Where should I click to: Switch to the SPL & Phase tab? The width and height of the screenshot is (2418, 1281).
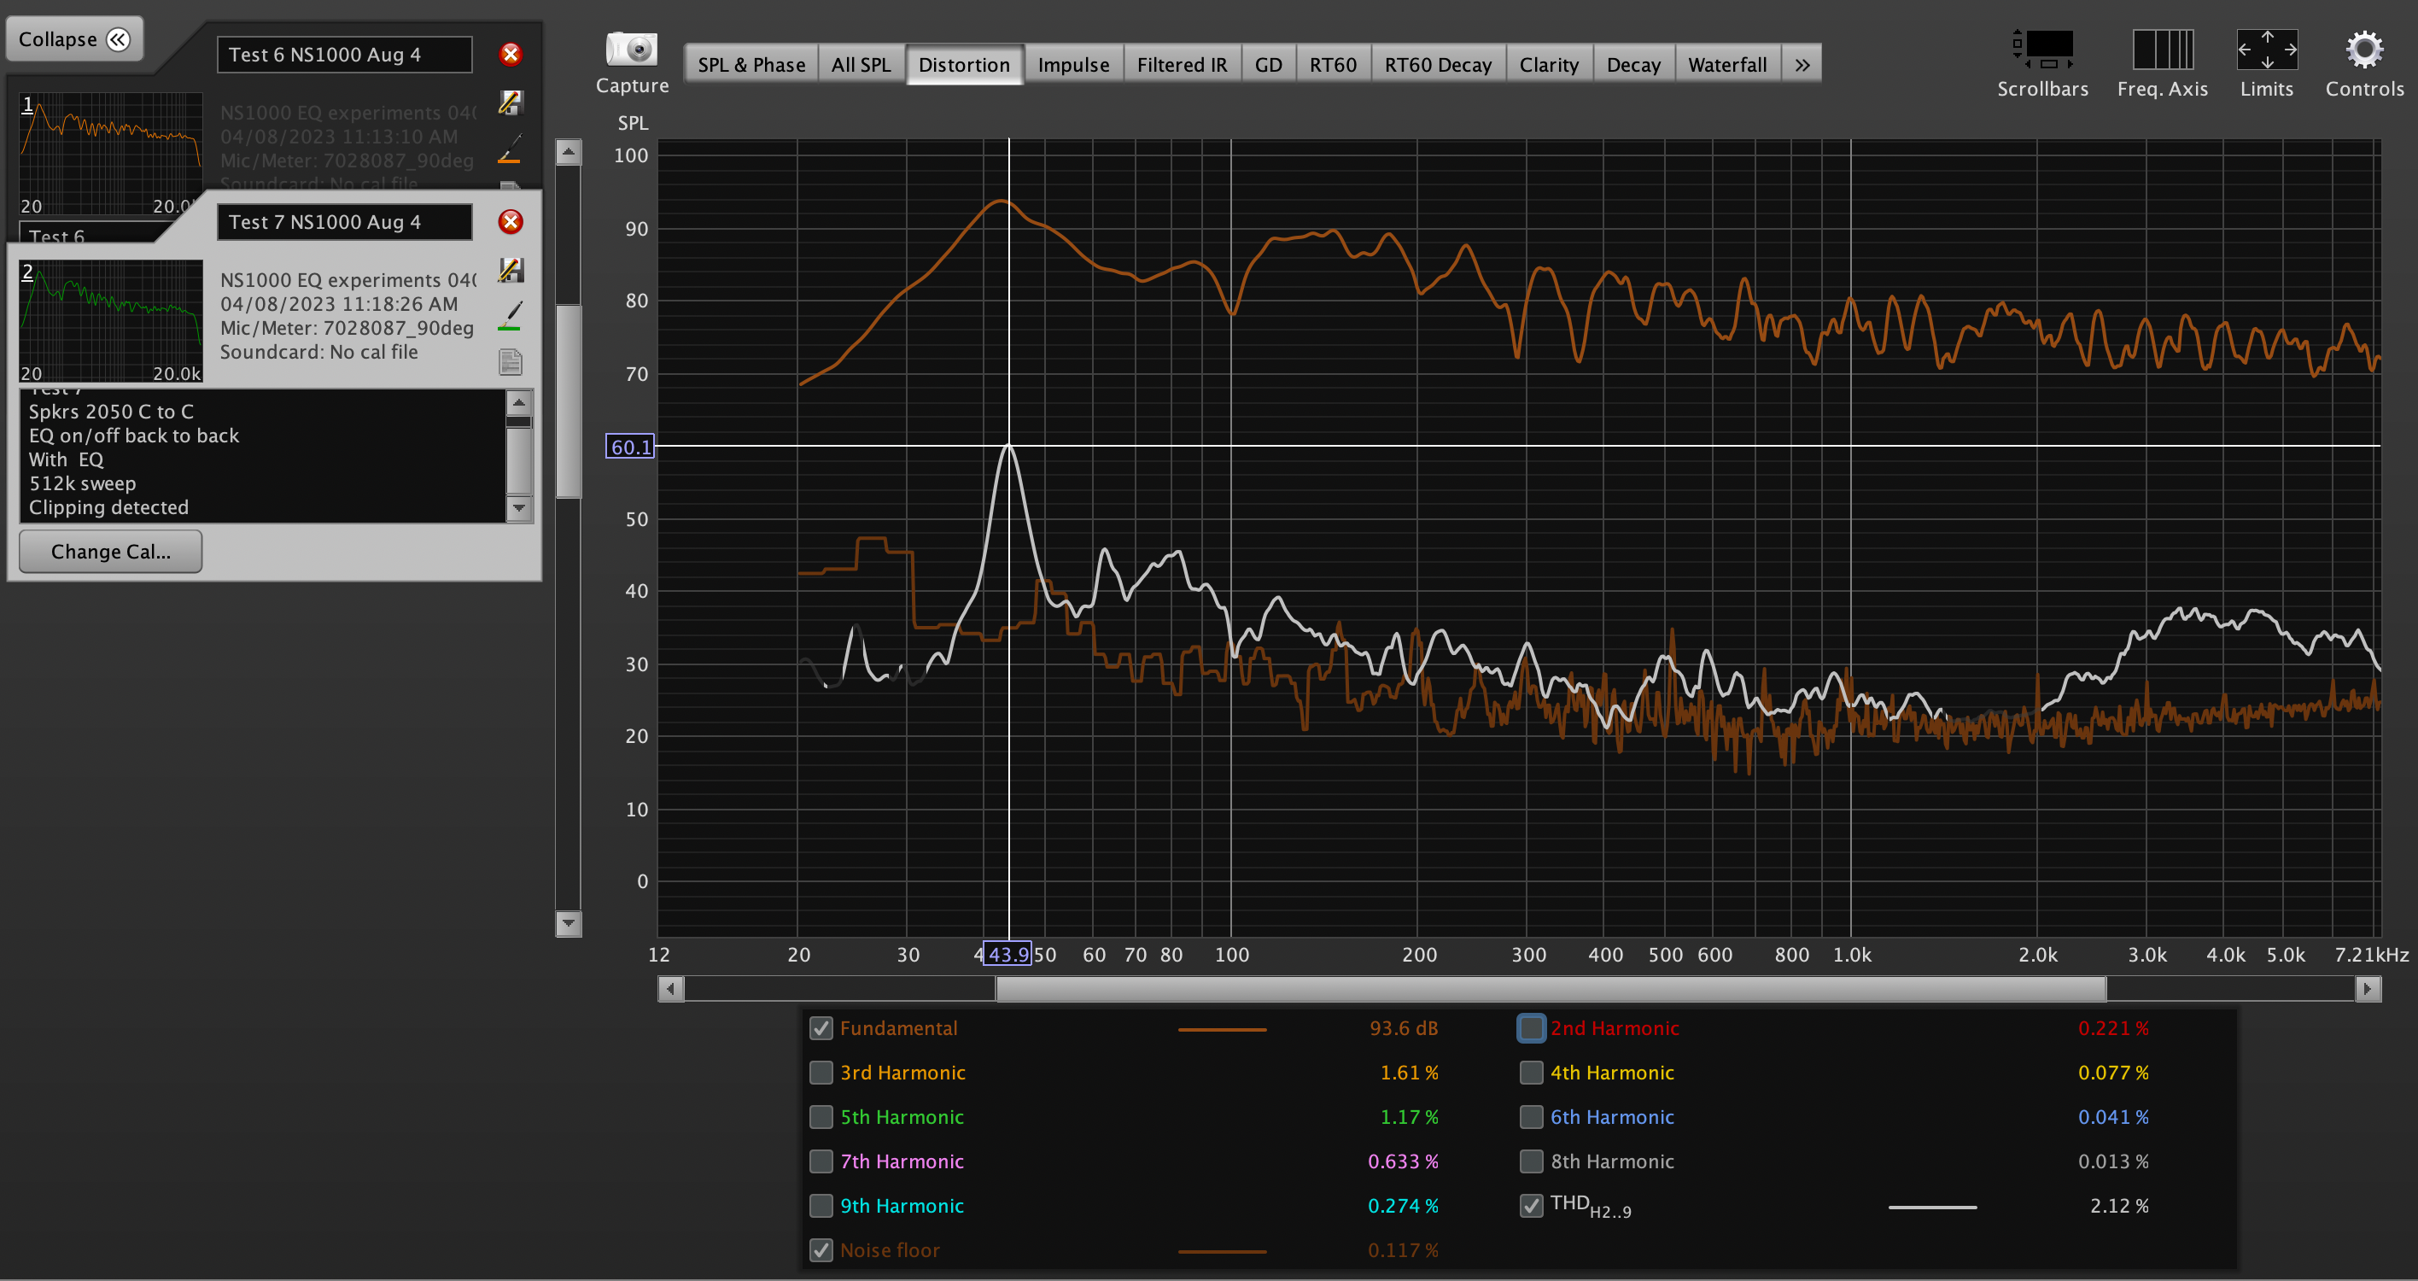tap(752, 65)
